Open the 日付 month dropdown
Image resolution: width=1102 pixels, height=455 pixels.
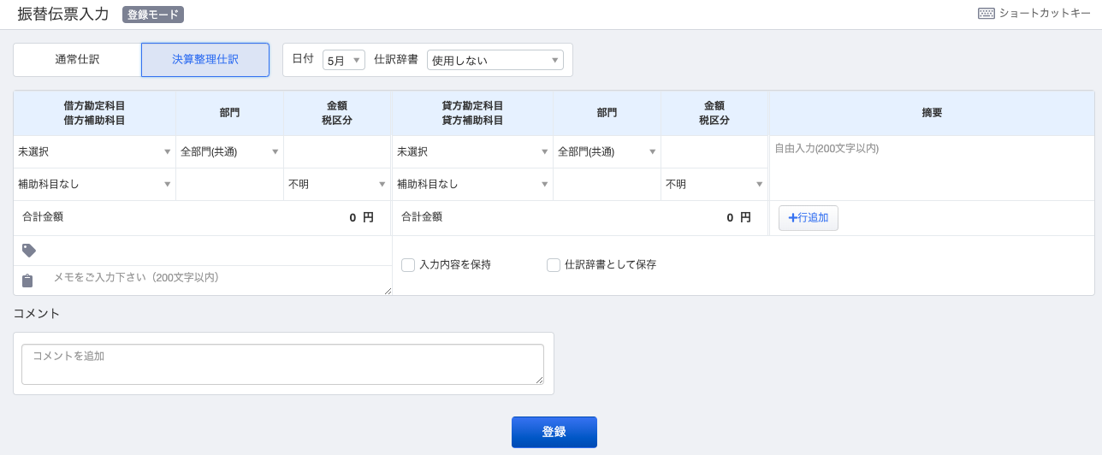[344, 60]
